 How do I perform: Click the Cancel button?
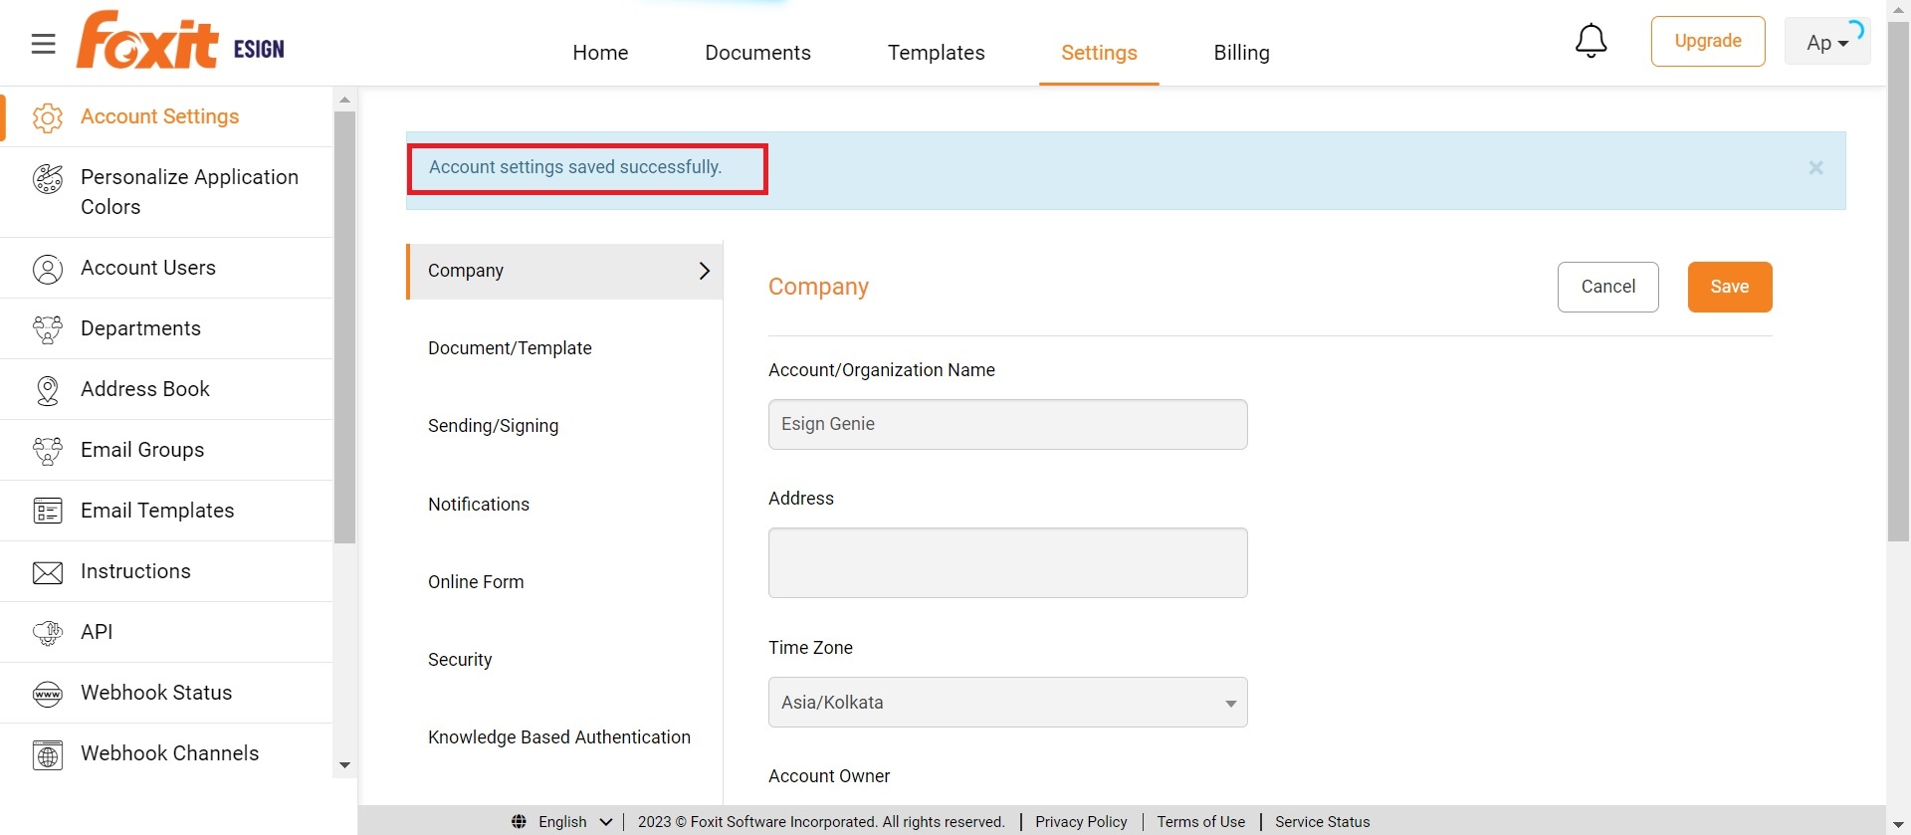tap(1607, 287)
